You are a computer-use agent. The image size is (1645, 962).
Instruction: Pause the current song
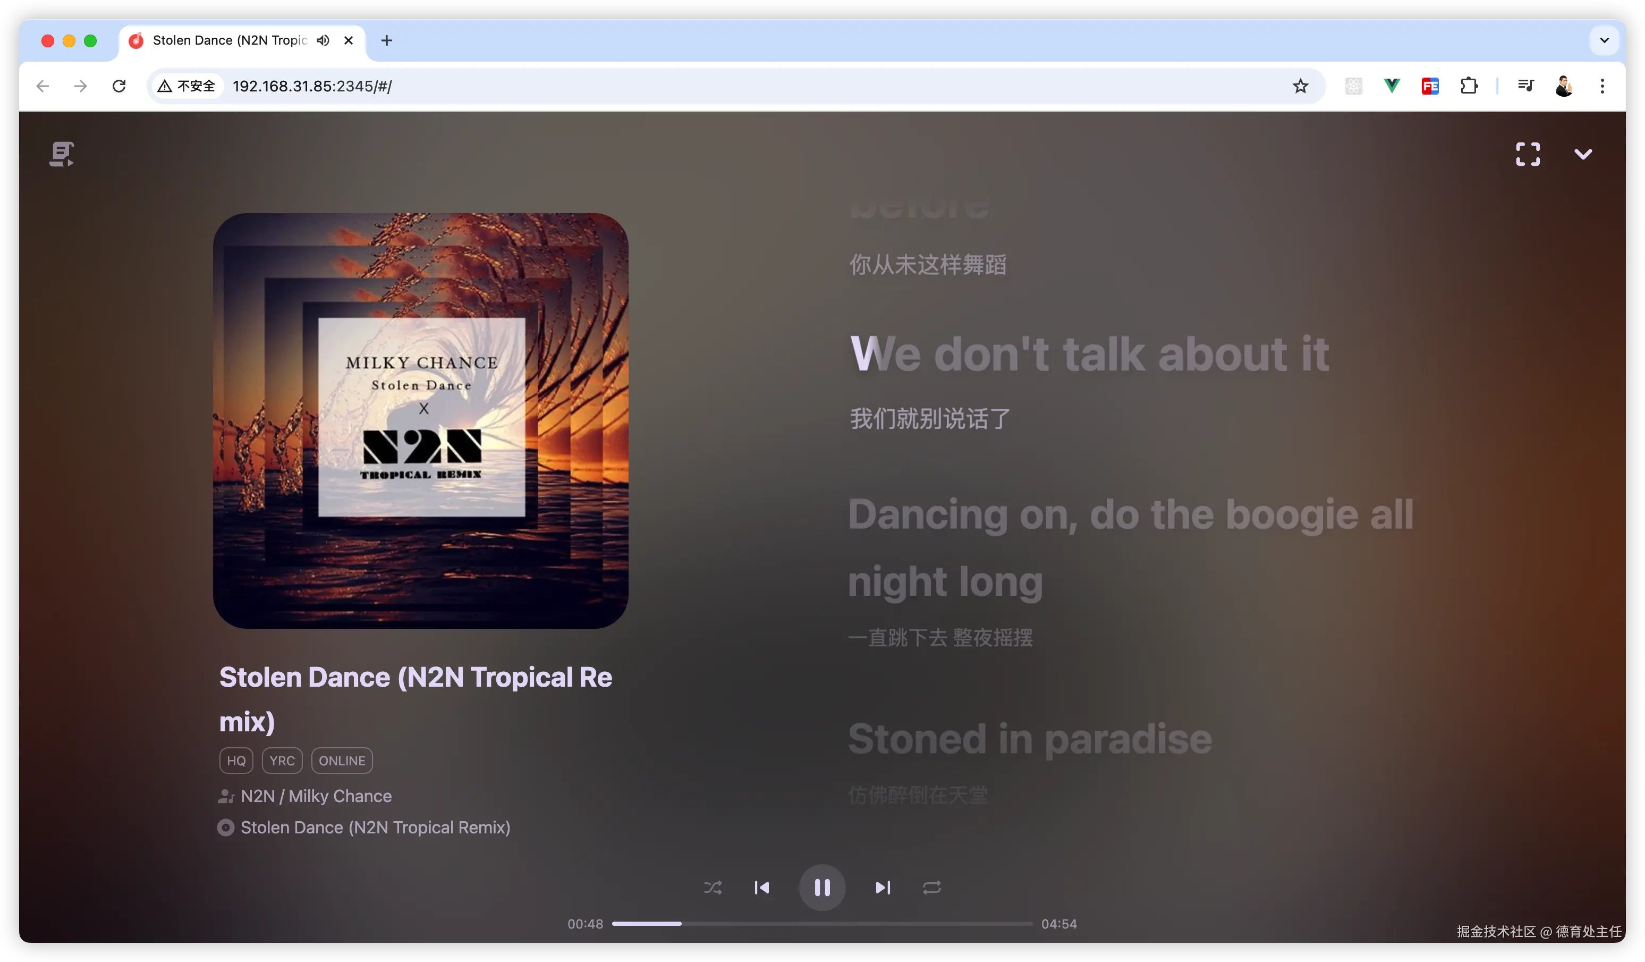pos(822,887)
